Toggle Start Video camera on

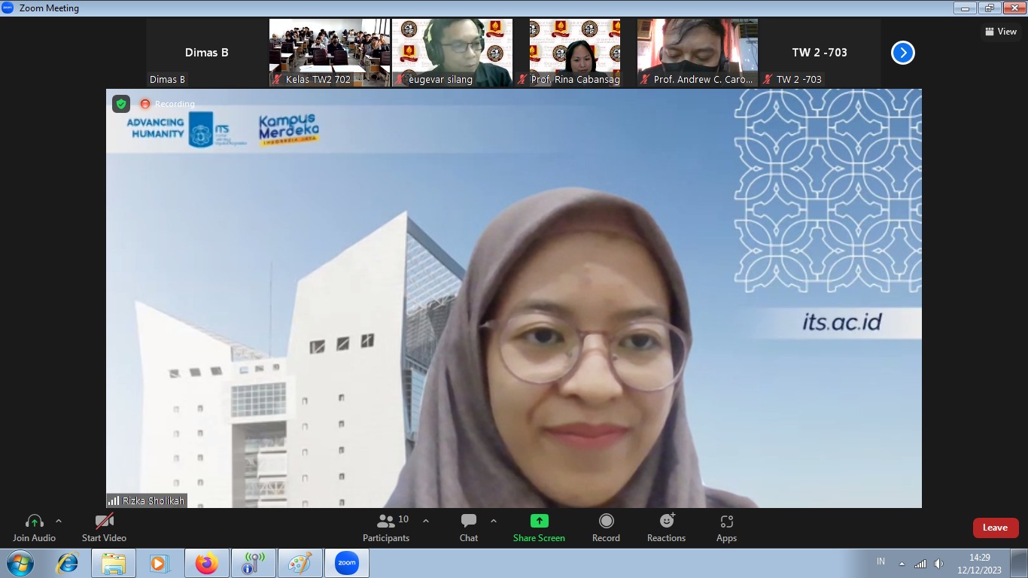[x=104, y=521]
